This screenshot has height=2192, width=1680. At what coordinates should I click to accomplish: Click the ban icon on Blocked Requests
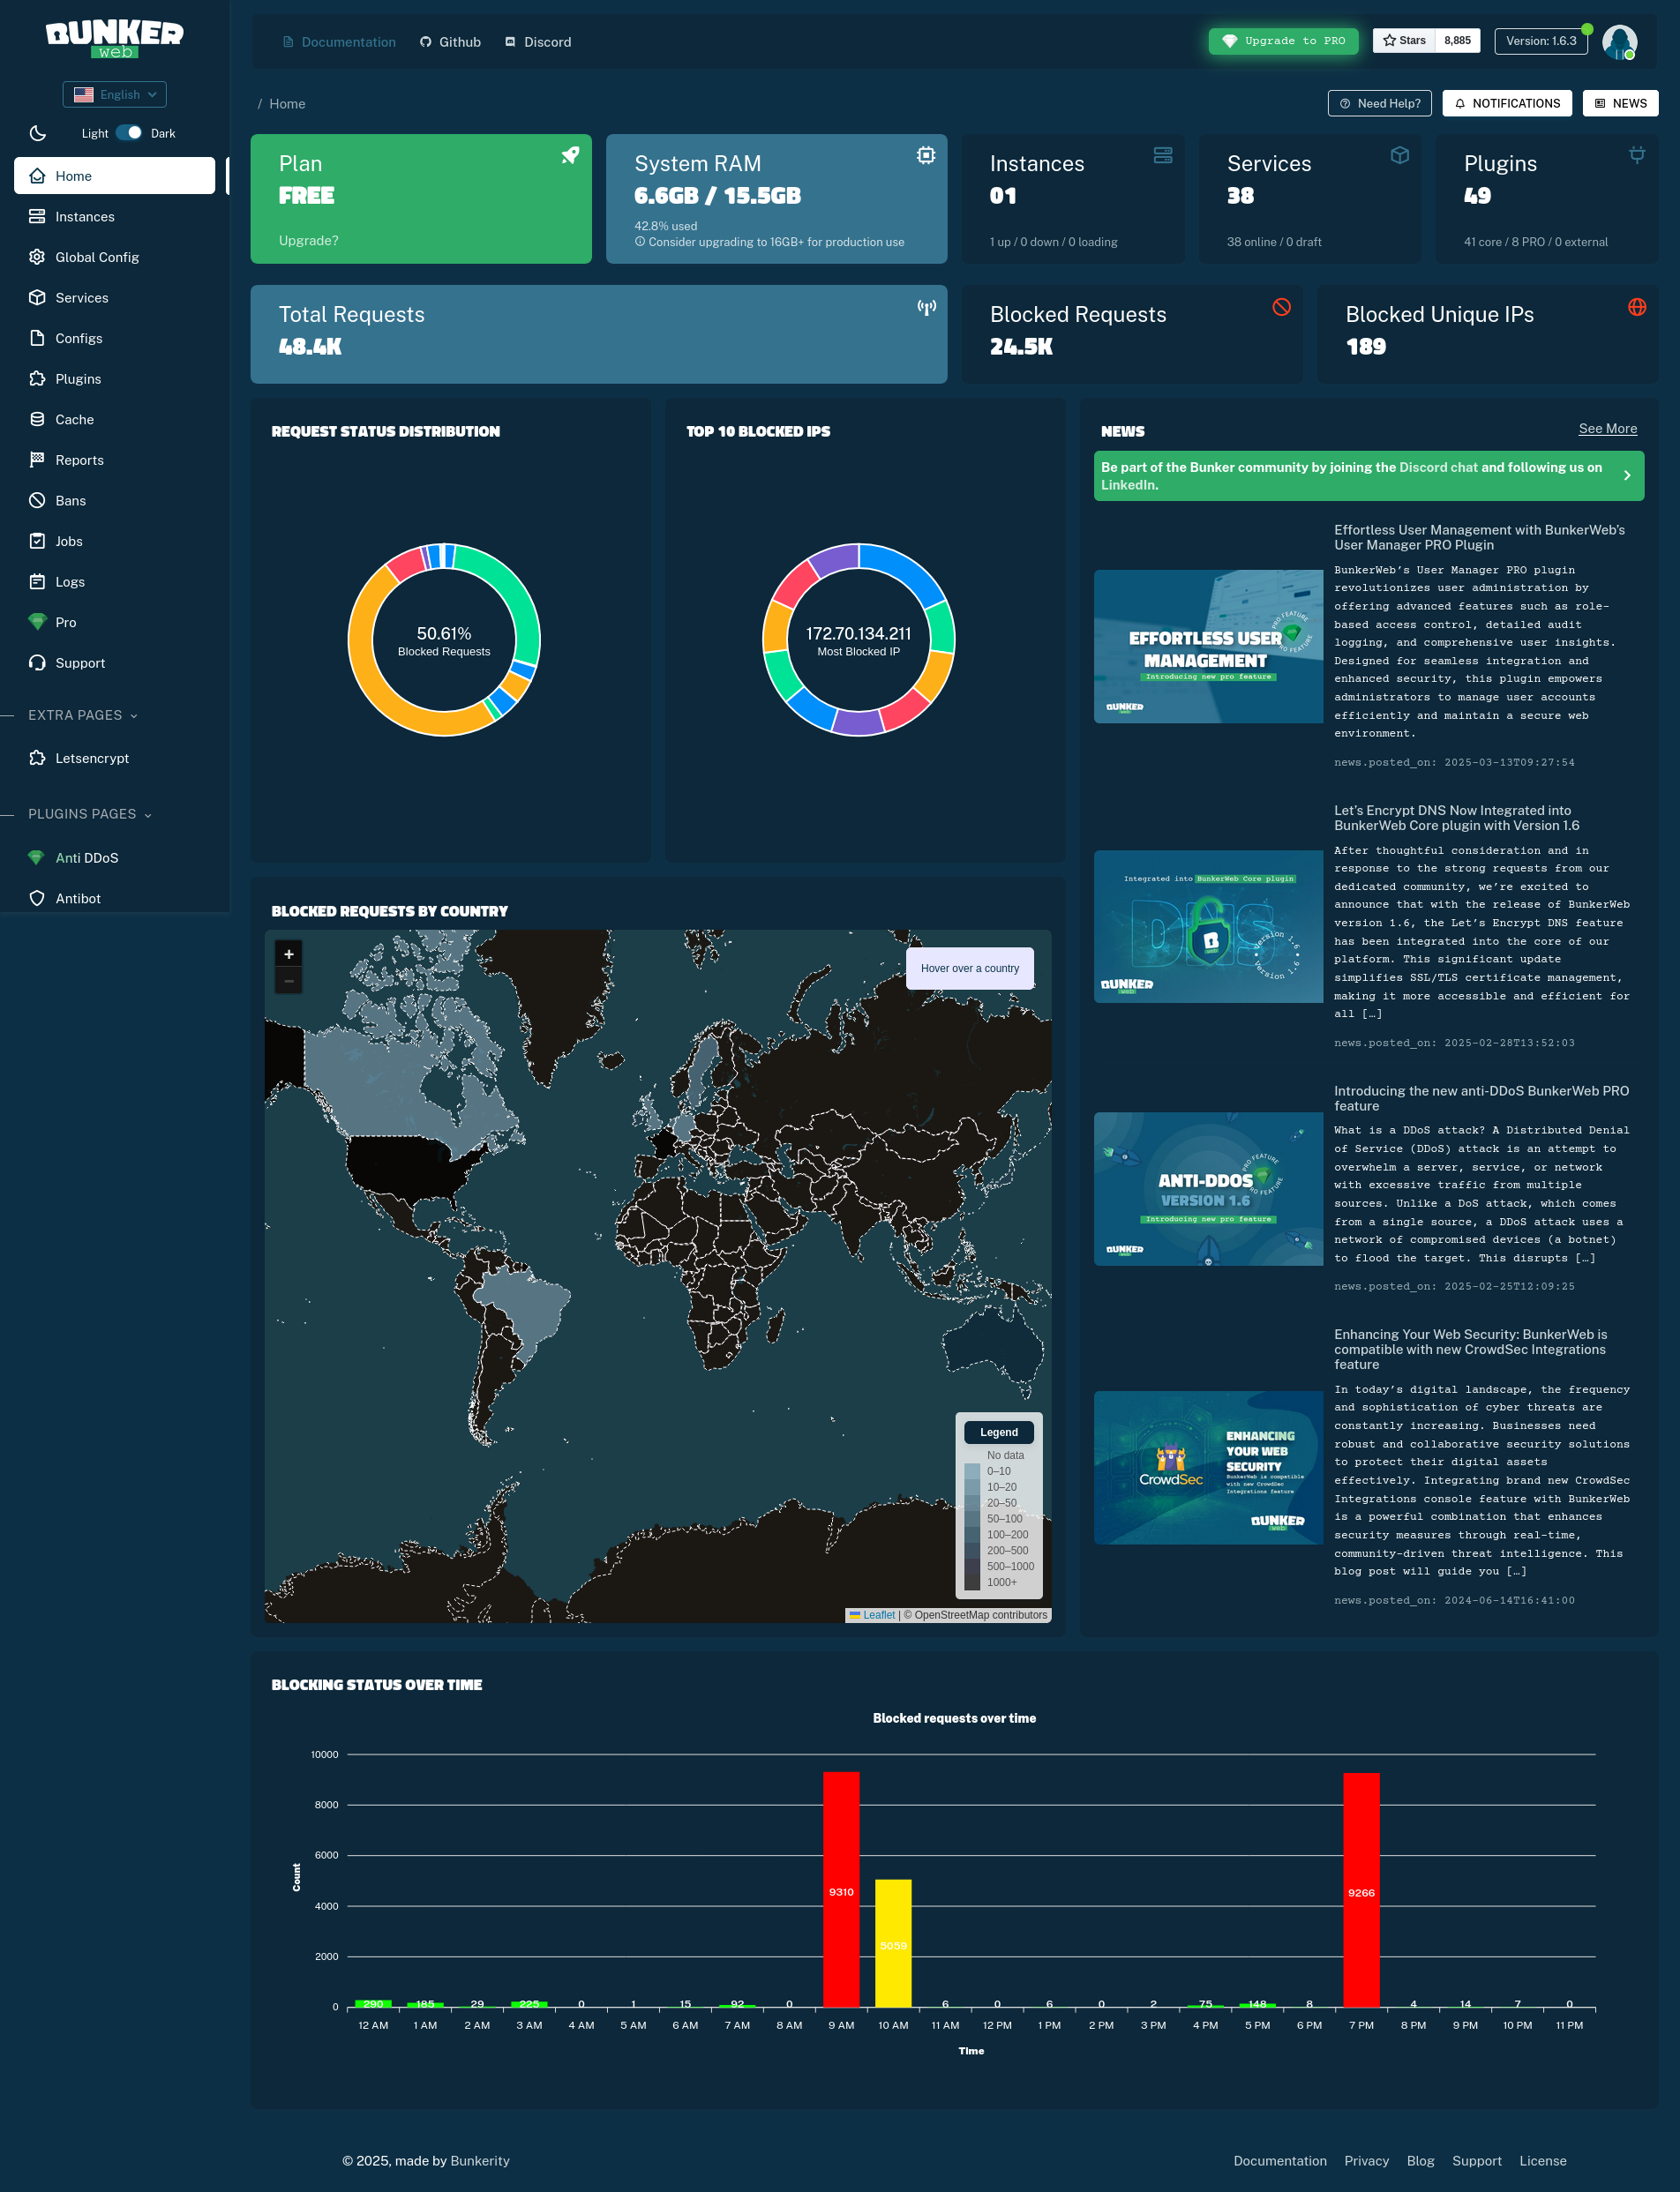1281,307
